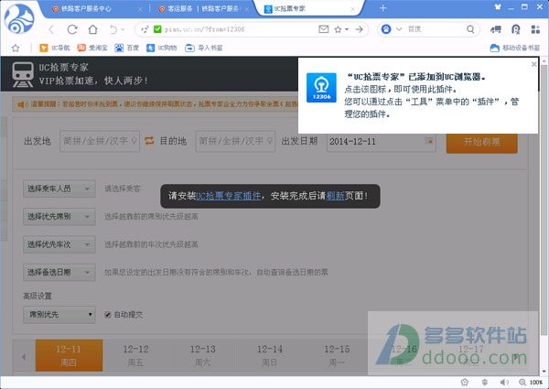Screen dimensions: 549x389
Task: Click the magnifier search icon
Action: (470, 29)
